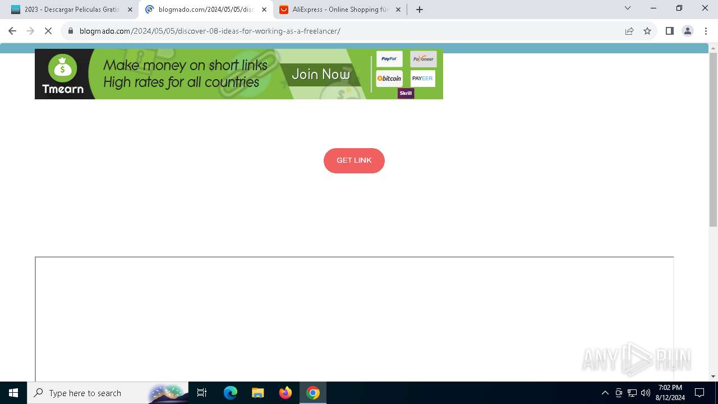Minimize the Chrome window

coord(653,8)
